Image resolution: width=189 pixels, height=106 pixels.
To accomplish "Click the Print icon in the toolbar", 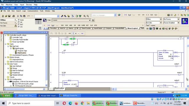I will pos(14,16).
